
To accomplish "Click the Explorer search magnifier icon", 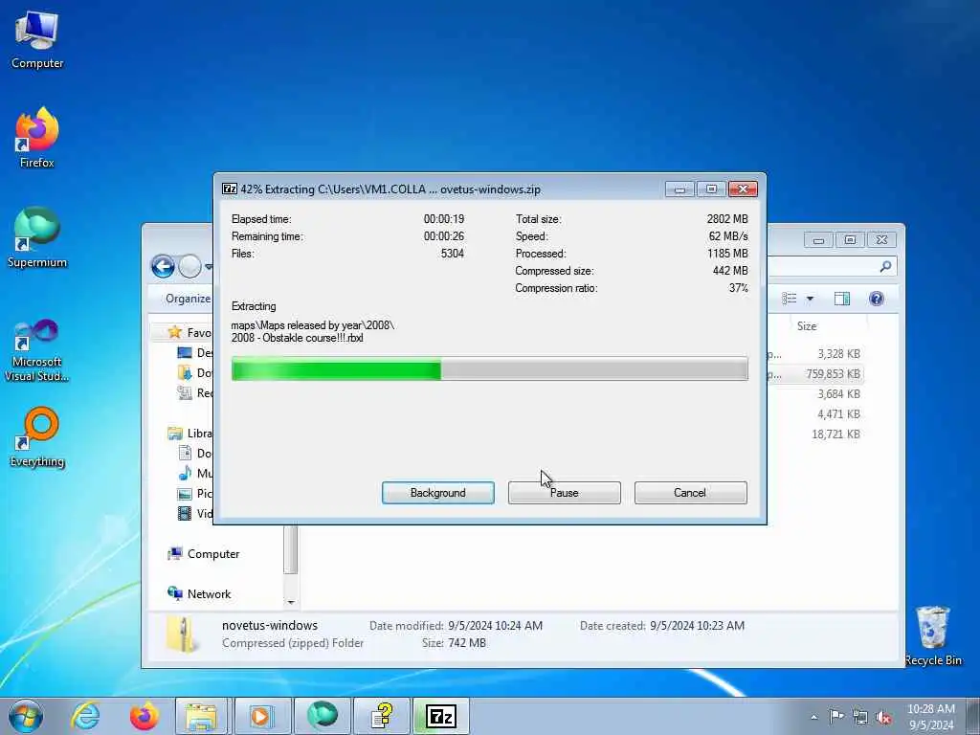I will tap(885, 267).
